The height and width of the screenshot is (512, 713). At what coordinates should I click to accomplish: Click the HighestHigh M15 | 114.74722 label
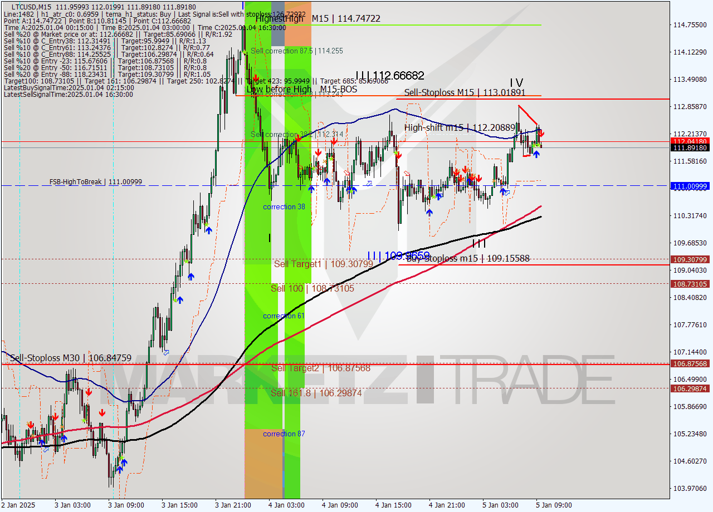click(x=318, y=18)
